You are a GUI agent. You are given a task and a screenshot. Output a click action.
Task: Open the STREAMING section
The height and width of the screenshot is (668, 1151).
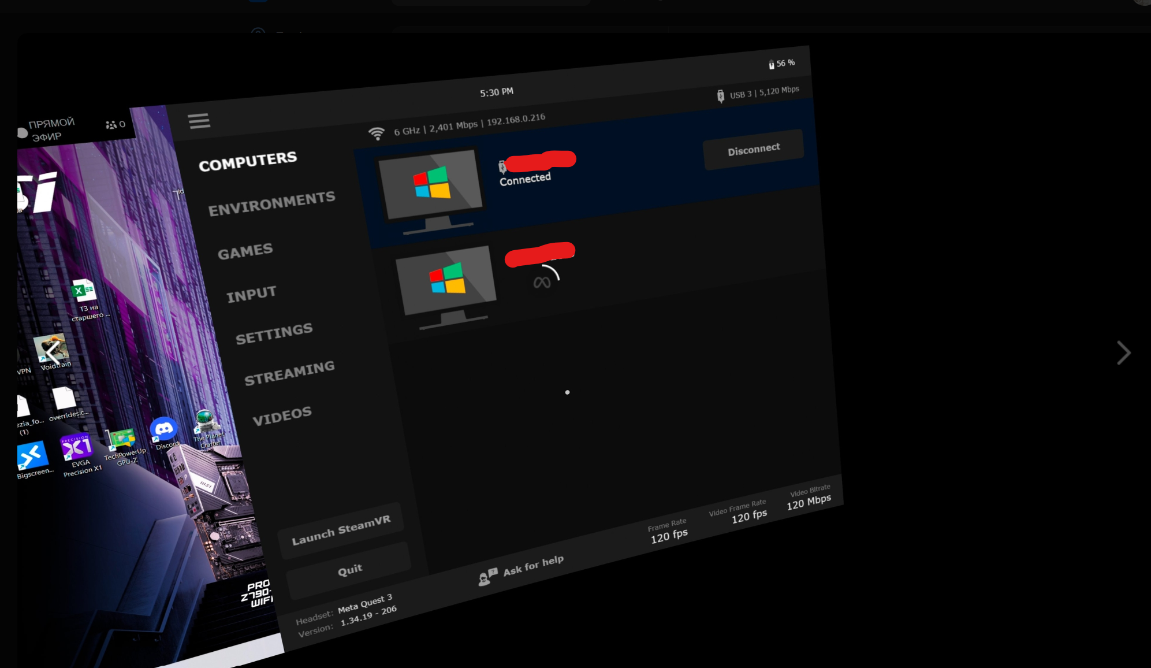click(x=290, y=373)
